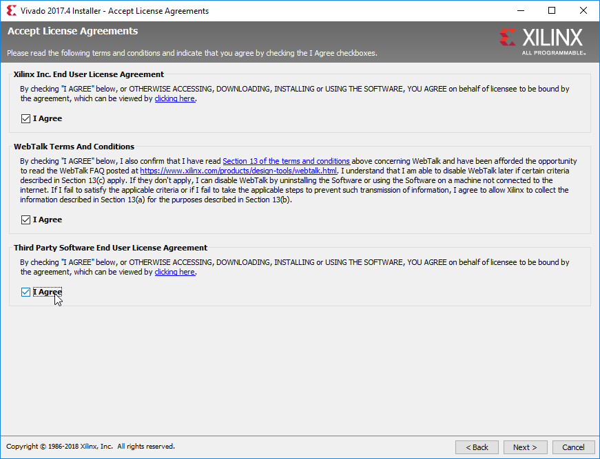Screen dimensions: 600x459
Task: Visit the WebTalk FAQ URL link
Action: (238, 171)
